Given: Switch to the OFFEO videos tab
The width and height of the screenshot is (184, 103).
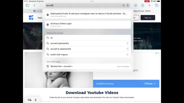Looking at the screenshot, I should click(x=142, y=11).
